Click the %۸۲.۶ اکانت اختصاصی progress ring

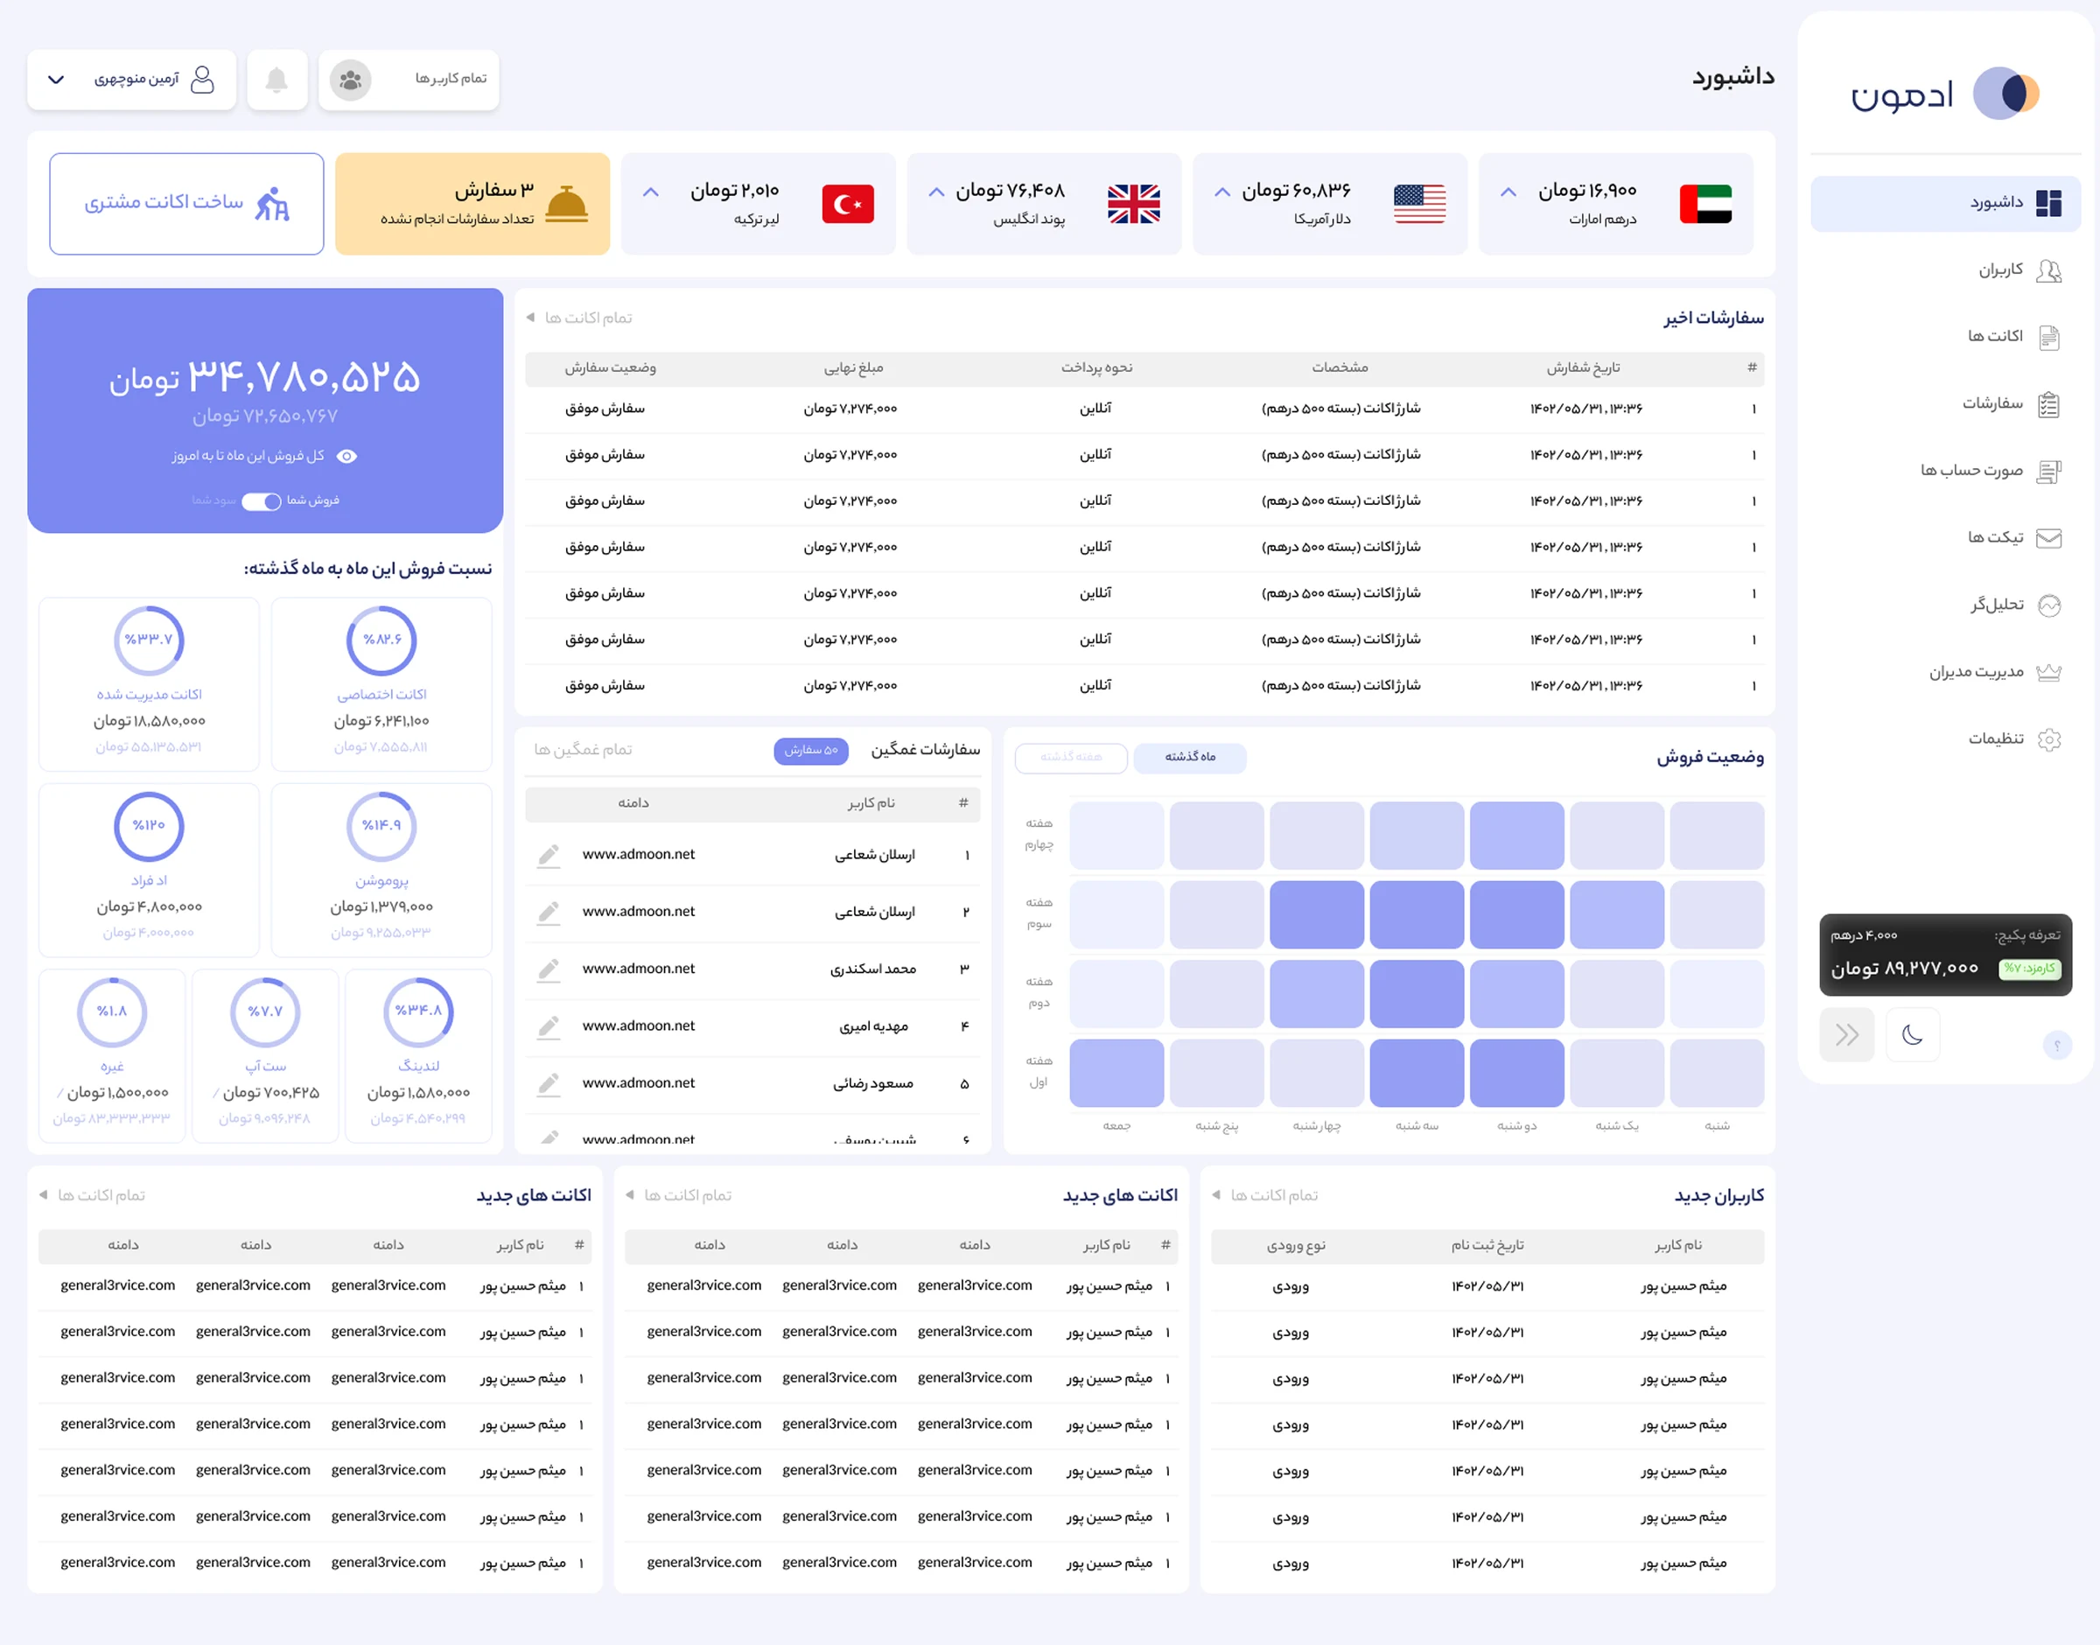click(381, 640)
